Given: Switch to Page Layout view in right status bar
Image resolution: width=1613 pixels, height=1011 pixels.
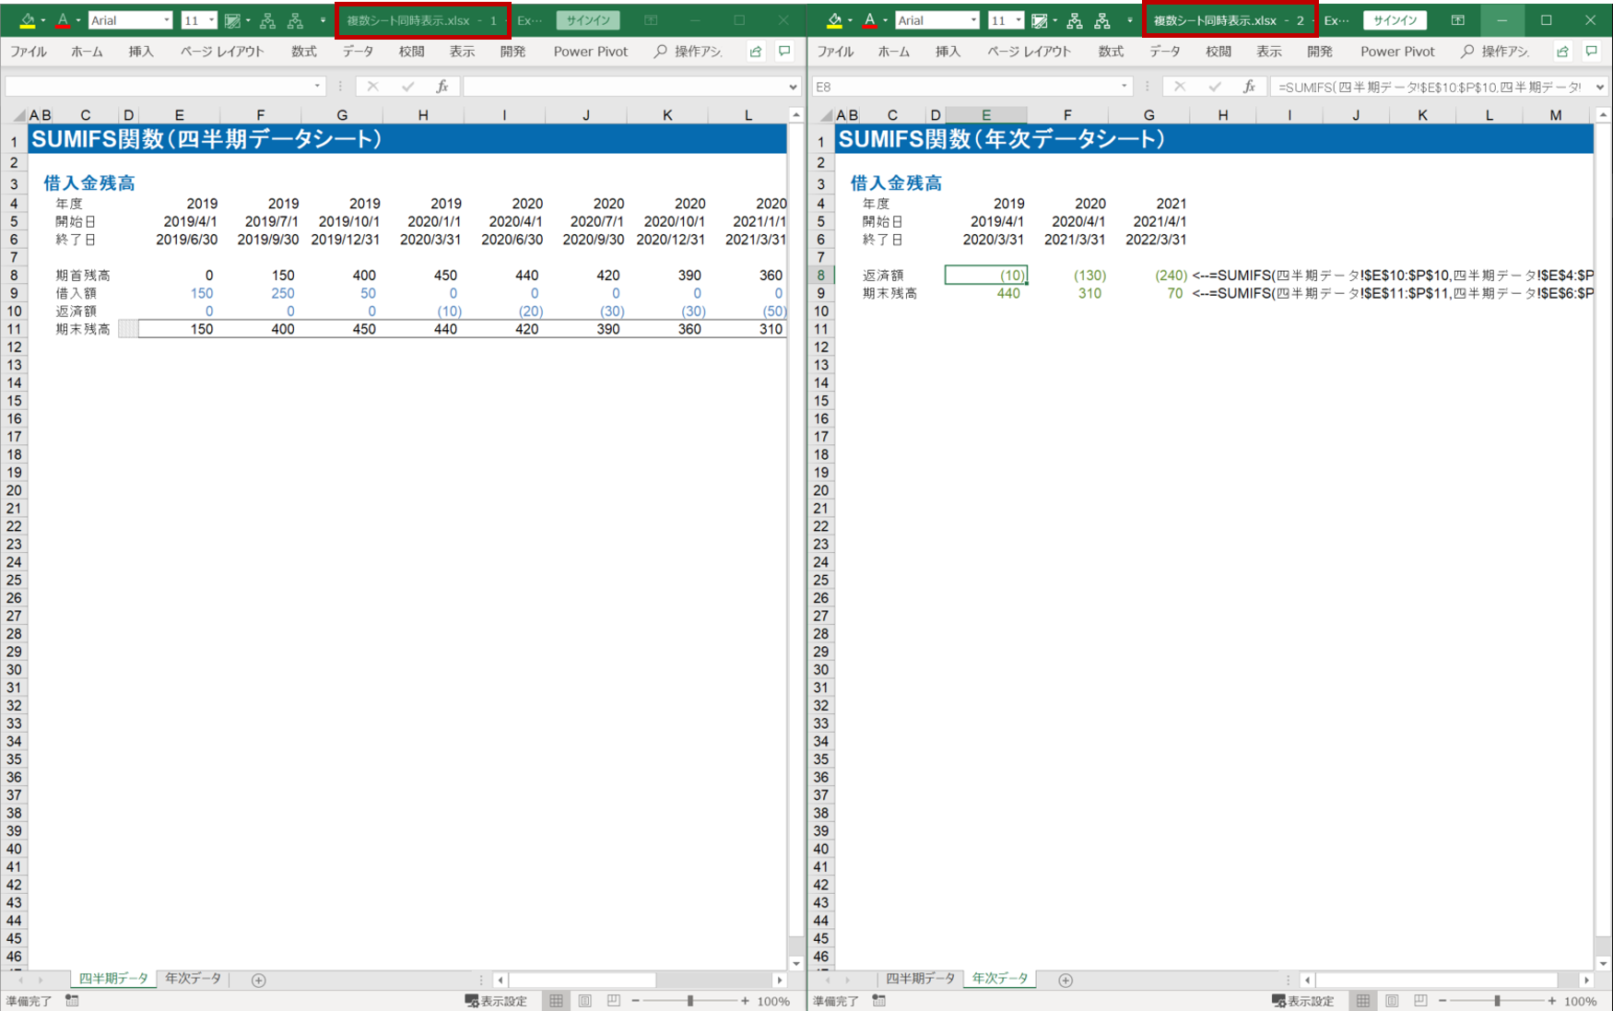Looking at the screenshot, I should (x=1392, y=1001).
